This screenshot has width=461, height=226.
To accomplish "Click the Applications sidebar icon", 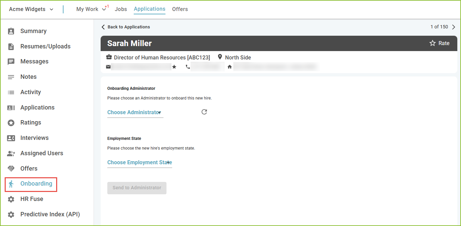I will pos(11,107).
